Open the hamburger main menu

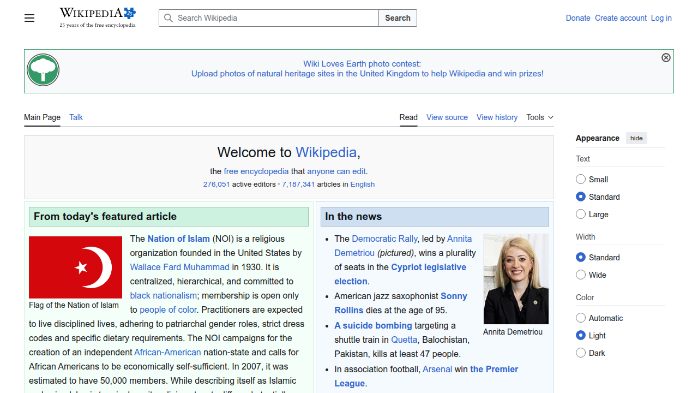tap(29, 18)
